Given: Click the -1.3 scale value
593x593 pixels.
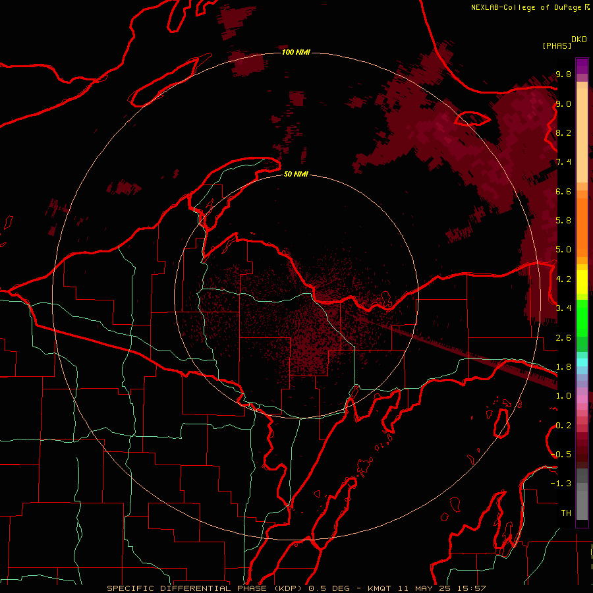Looking at the screenshot, I should click(561, 484).
